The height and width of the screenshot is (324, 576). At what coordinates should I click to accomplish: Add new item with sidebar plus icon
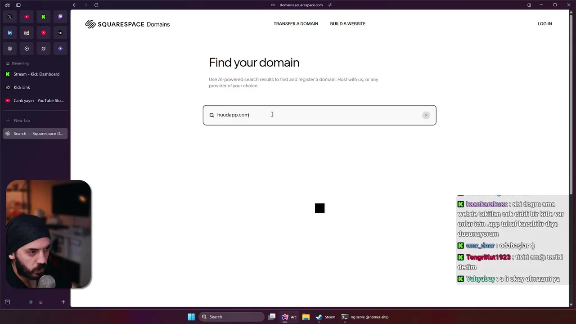63,302
